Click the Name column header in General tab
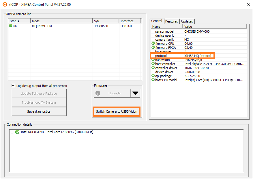Image resolution: width=253 pixels, height=179 pixels. pos(167,27)
